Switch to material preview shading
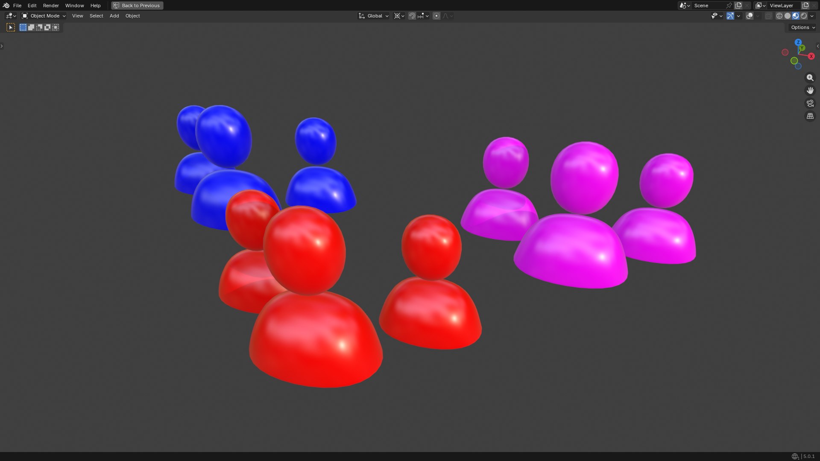 (796, 16)
